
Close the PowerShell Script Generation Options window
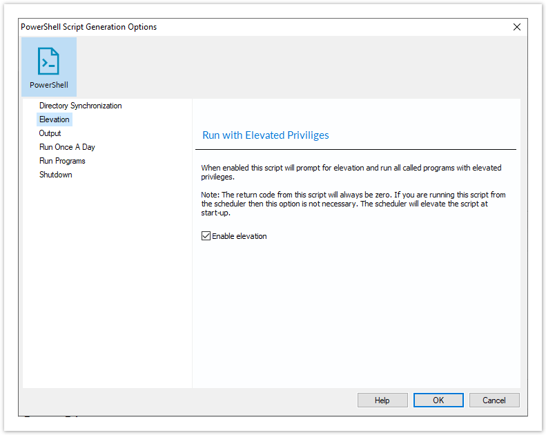click(517, 27)
